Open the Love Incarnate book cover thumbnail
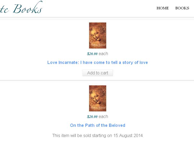The width and height of the screenshot is (194, 155). pyautogui.click(x=98, y=35)
